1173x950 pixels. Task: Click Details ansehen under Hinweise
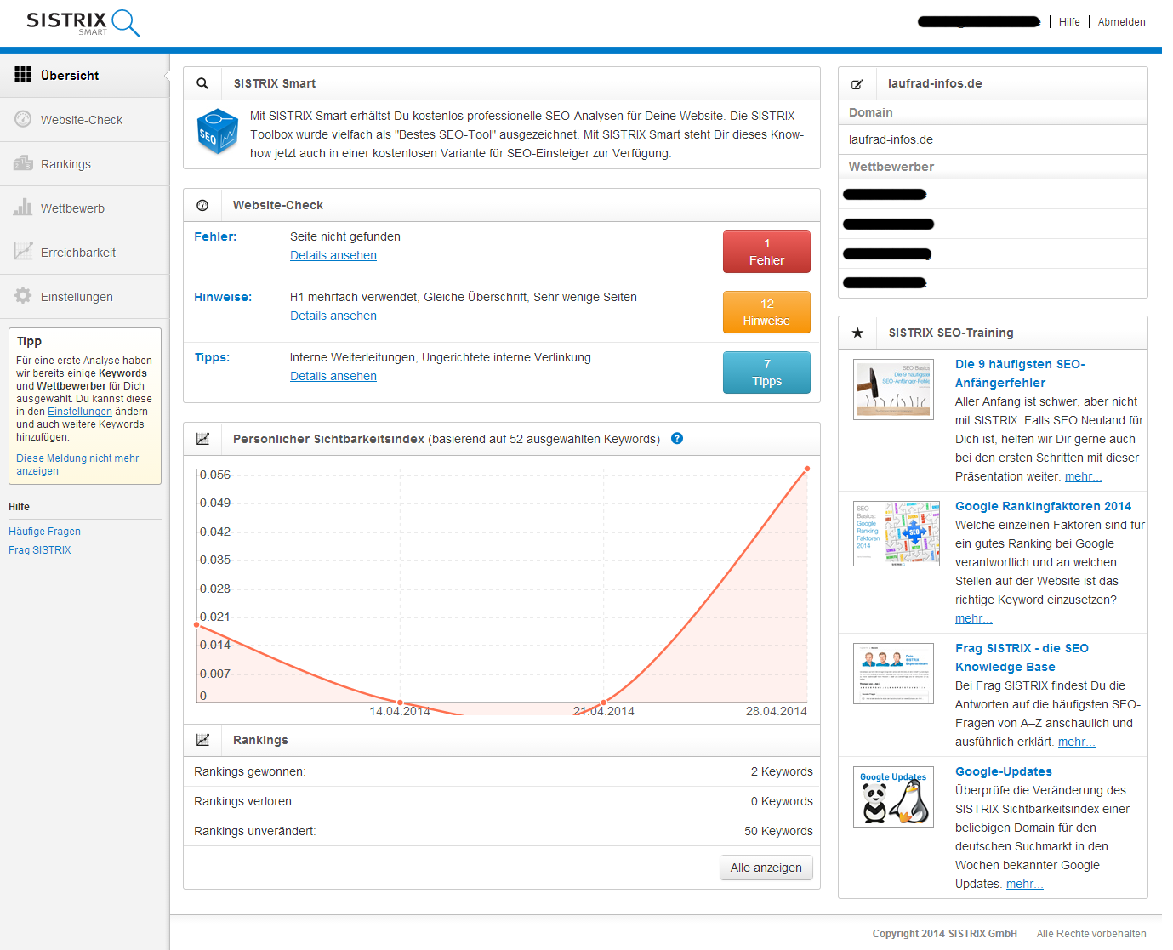click(x=333, y=316)
